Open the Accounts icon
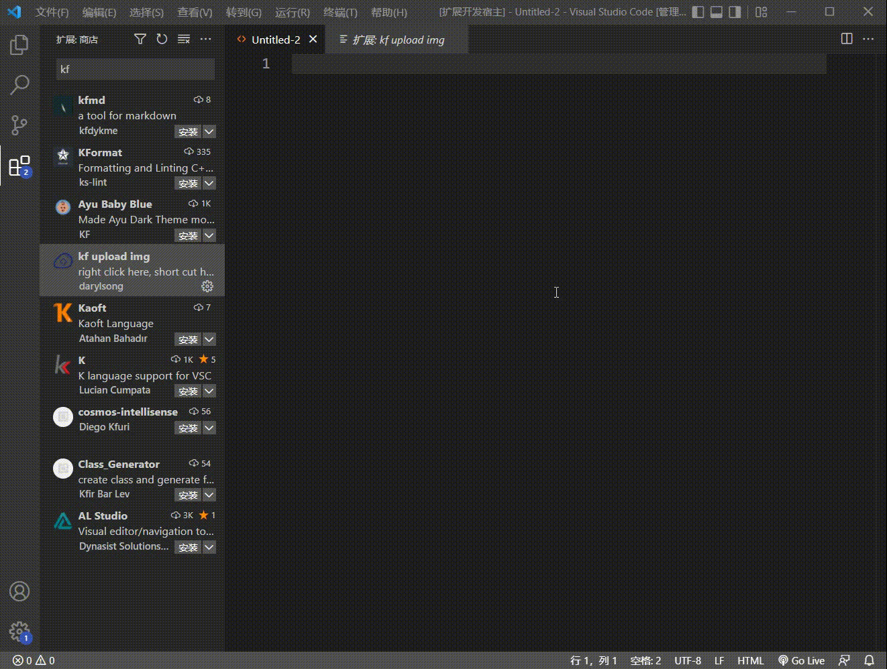Viewport: 887px width, 669px height. point(19,591)
